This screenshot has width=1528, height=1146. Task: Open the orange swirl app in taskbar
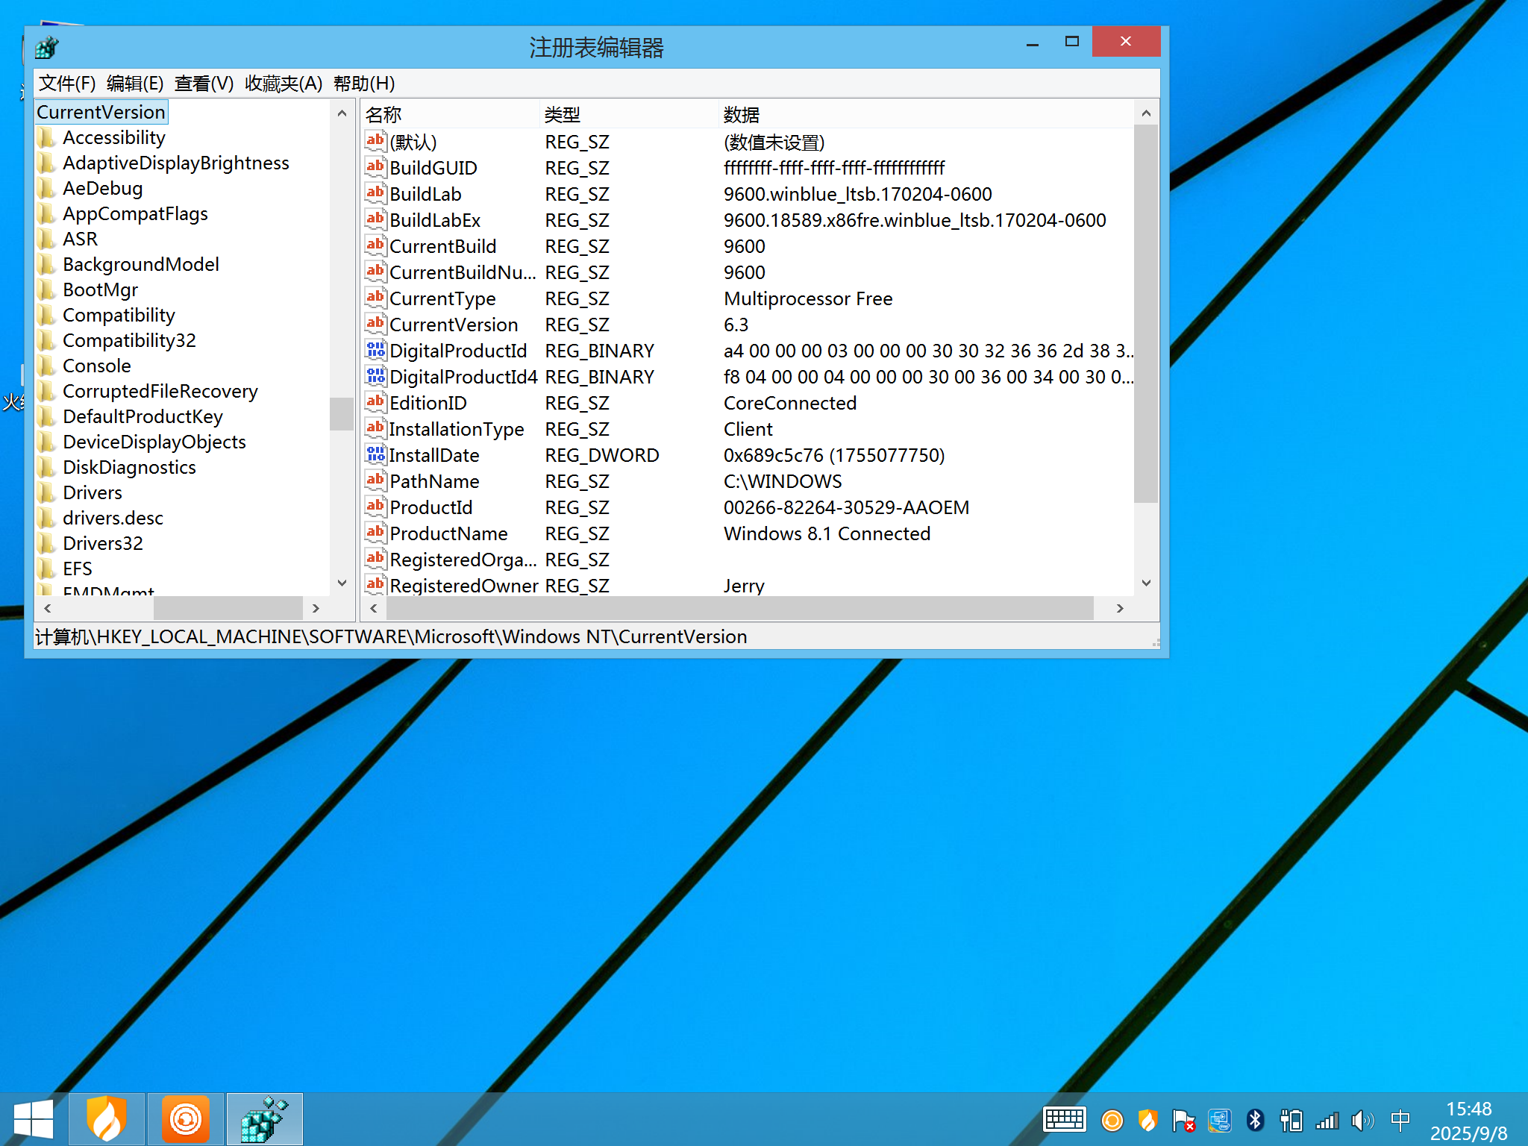(x=186, y=1119)
